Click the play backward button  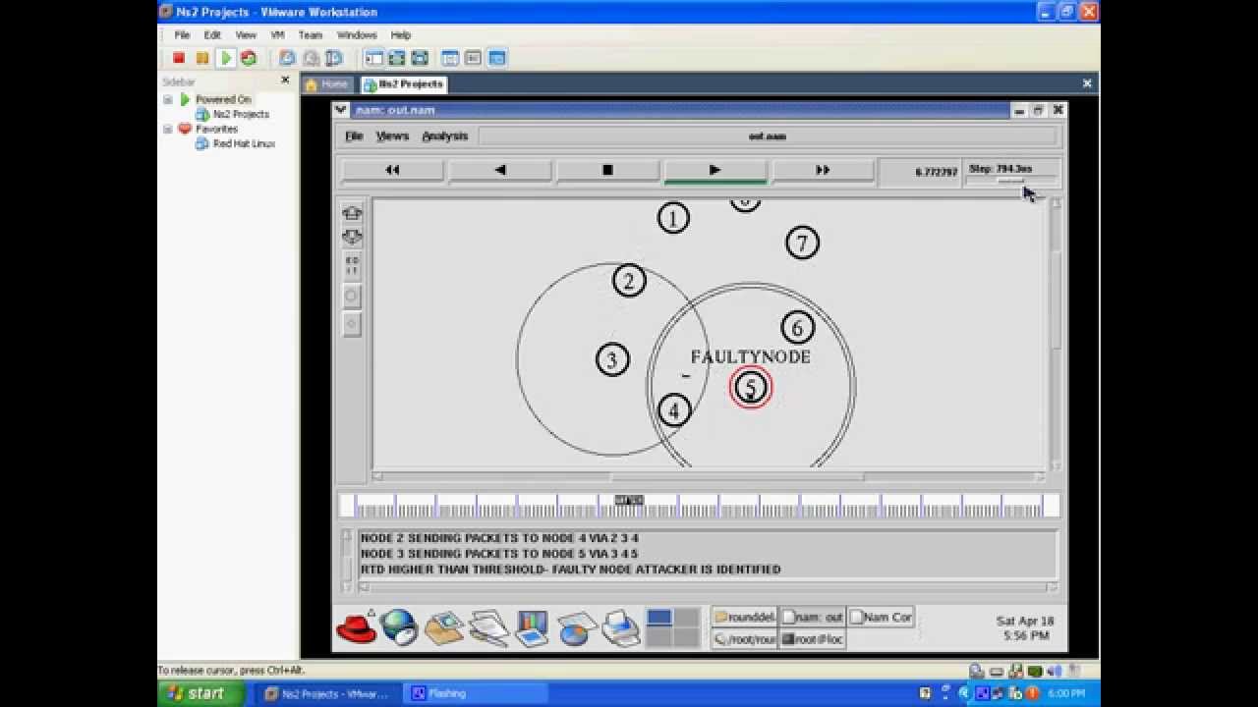tap(499, 171)
